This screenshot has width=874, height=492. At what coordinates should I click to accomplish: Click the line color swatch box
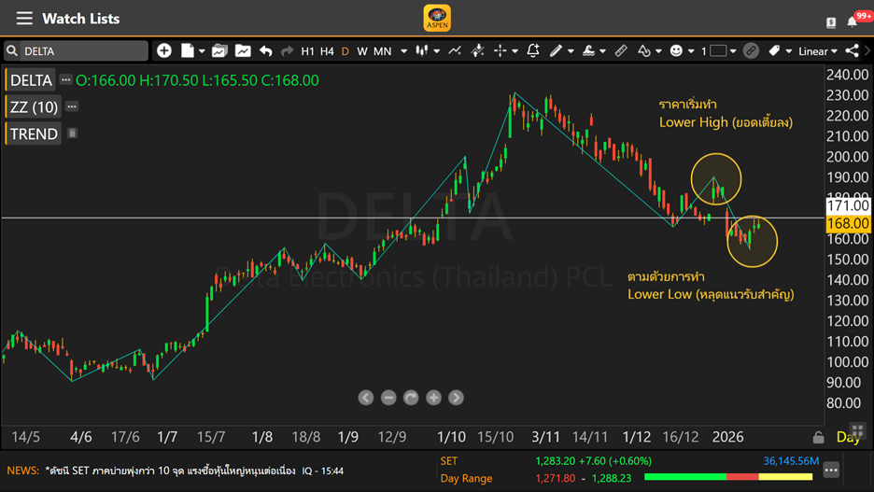tap(718, 51)
